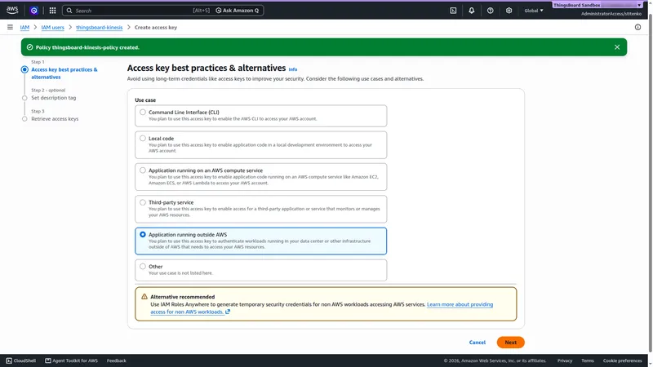This screenshot has height=367, width=653.
Task: Click Ask Amazon Q in search bar
Action: tap(238, 11)
